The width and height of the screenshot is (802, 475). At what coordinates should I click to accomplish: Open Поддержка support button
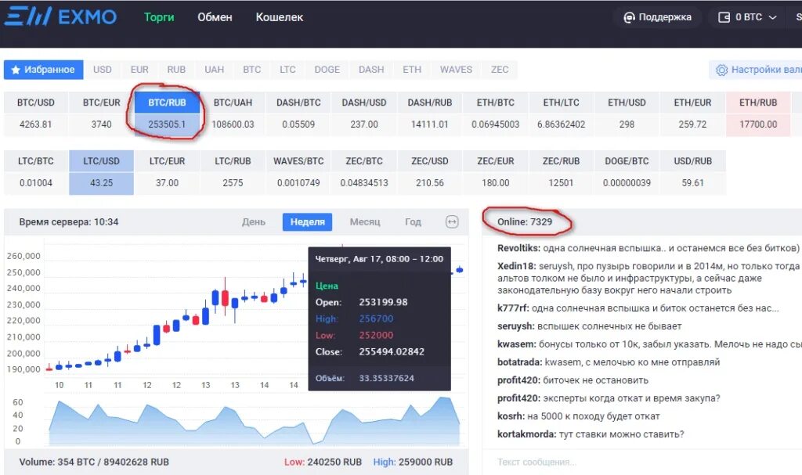657,17
